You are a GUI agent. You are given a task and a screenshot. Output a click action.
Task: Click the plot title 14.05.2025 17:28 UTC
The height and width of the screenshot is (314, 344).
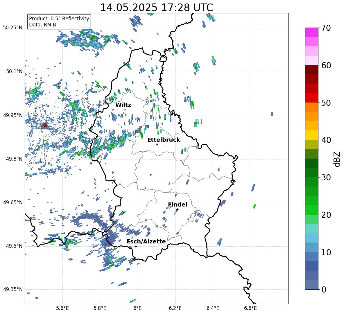(x=156, y=8)
